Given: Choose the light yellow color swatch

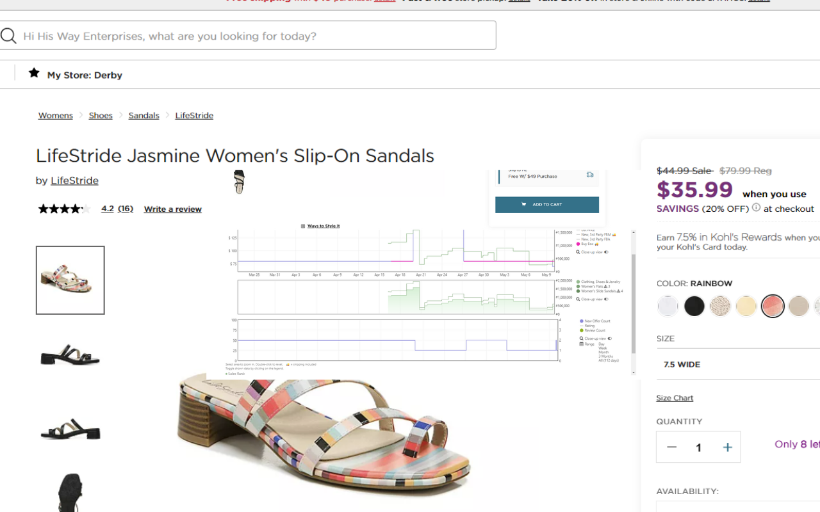Looking at the screenshot, I should [746, 307].
